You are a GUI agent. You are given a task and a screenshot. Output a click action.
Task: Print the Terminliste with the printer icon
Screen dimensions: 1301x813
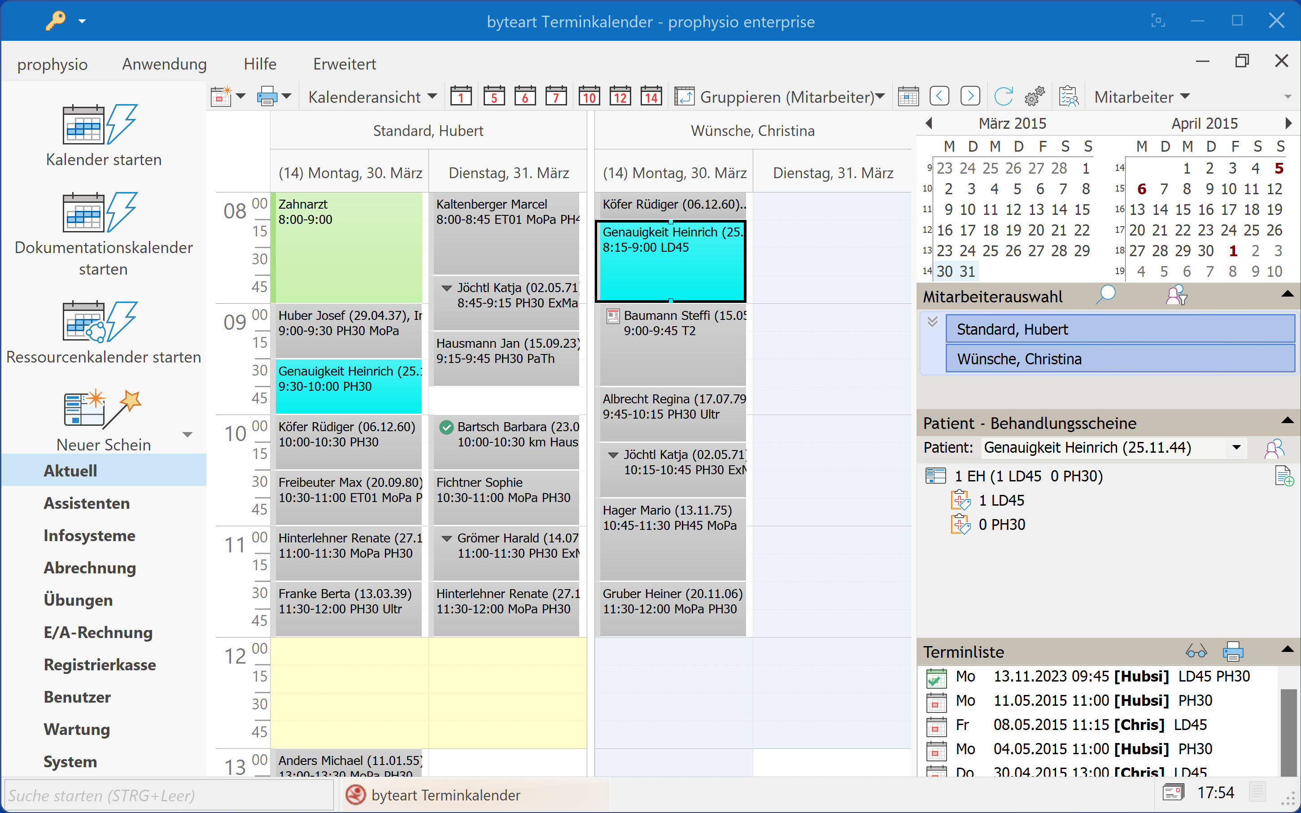pyautogui.click(x=1233, y=651)
